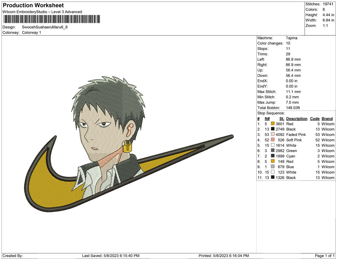337x259 pixels.
Task: Click the 'St.' column header
Action: 282,118
